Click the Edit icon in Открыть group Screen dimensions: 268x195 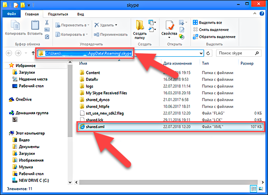point(182,29)
